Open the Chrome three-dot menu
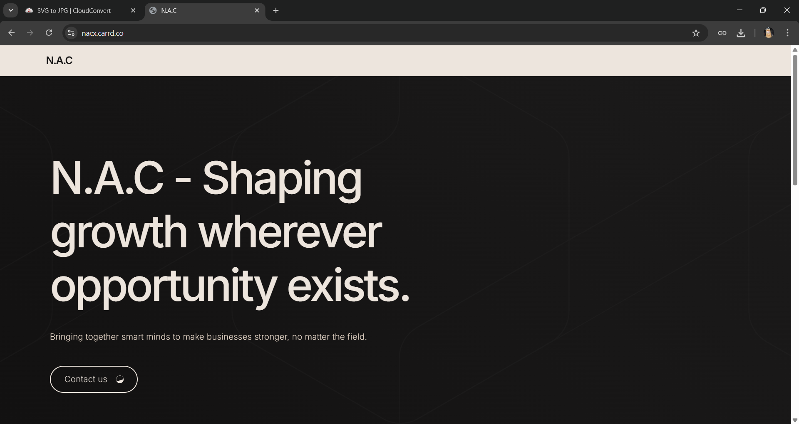The width and height of the screenshot is (799, 424). pos(787,33)
